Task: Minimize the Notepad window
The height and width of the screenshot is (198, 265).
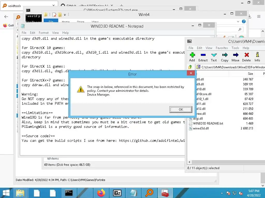Action: coord(193,26)
